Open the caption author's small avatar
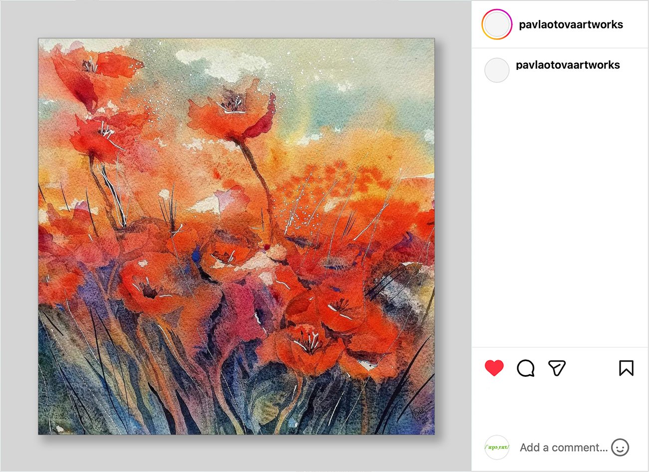Image resolution: width=649 pixels, height=472 pixels. coord(497,70)
